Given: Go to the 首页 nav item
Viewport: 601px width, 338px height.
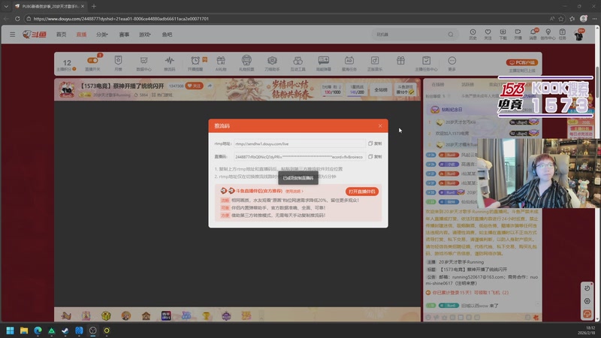Looking at the screenshot, I should click(62, 34).
